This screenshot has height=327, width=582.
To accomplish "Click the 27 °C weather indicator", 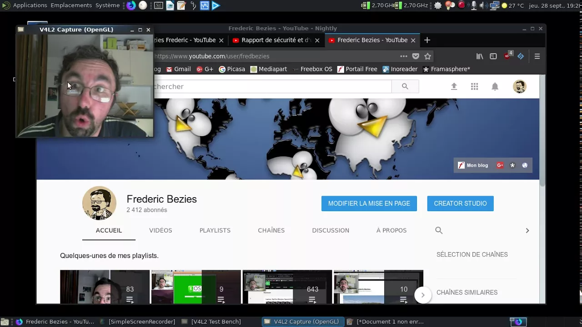I will 512,5.
